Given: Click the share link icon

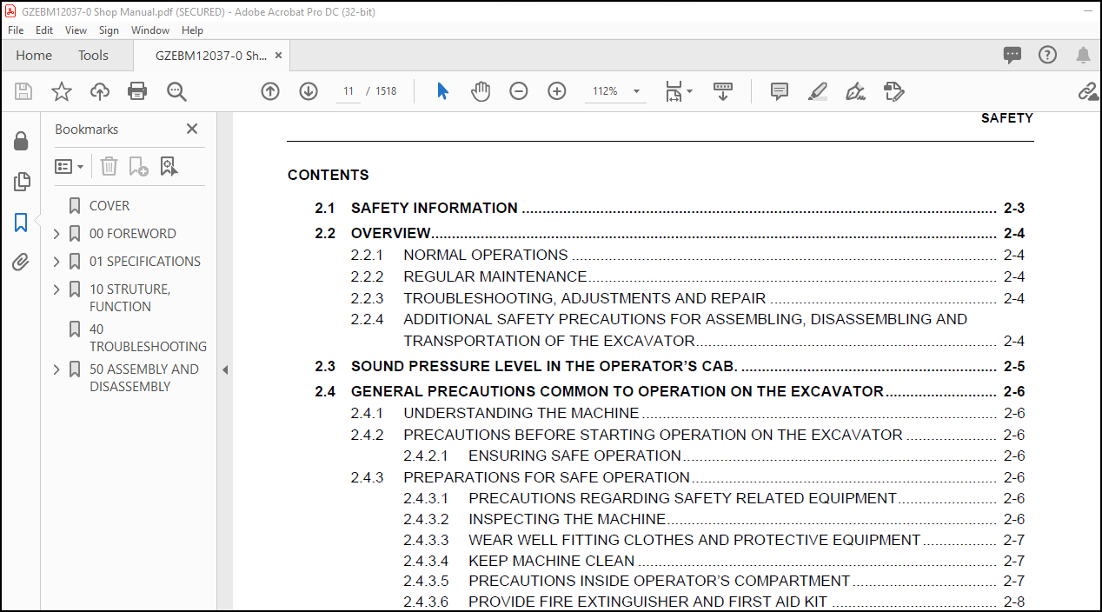Looking at the screenshot, I should 1087,91.
